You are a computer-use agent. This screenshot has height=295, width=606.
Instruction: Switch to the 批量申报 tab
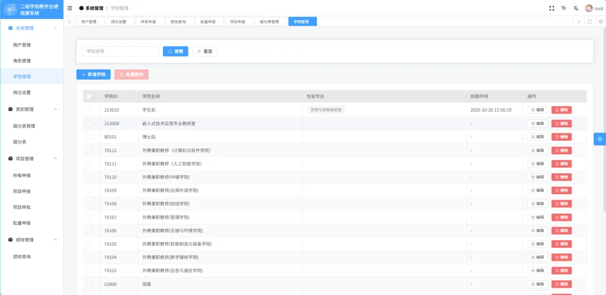pyautogui.click(x=209, y=22)
